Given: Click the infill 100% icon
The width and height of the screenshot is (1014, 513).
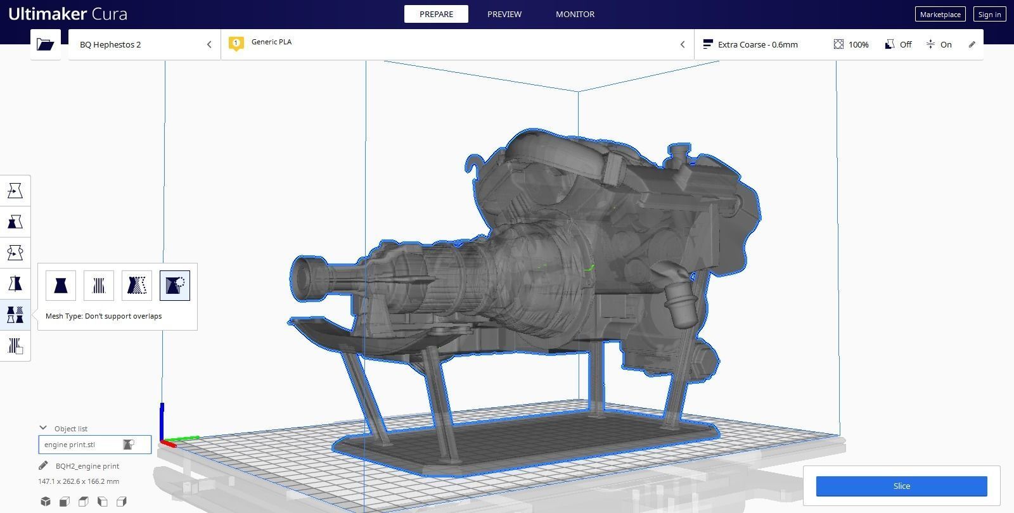Looking at the screenshot, I should click(838, 44).
